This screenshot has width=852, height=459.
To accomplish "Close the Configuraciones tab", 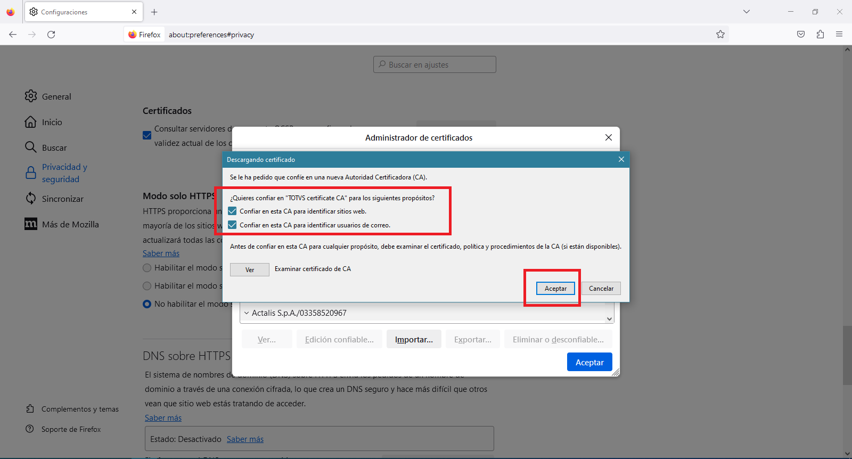I will (134, 12).
